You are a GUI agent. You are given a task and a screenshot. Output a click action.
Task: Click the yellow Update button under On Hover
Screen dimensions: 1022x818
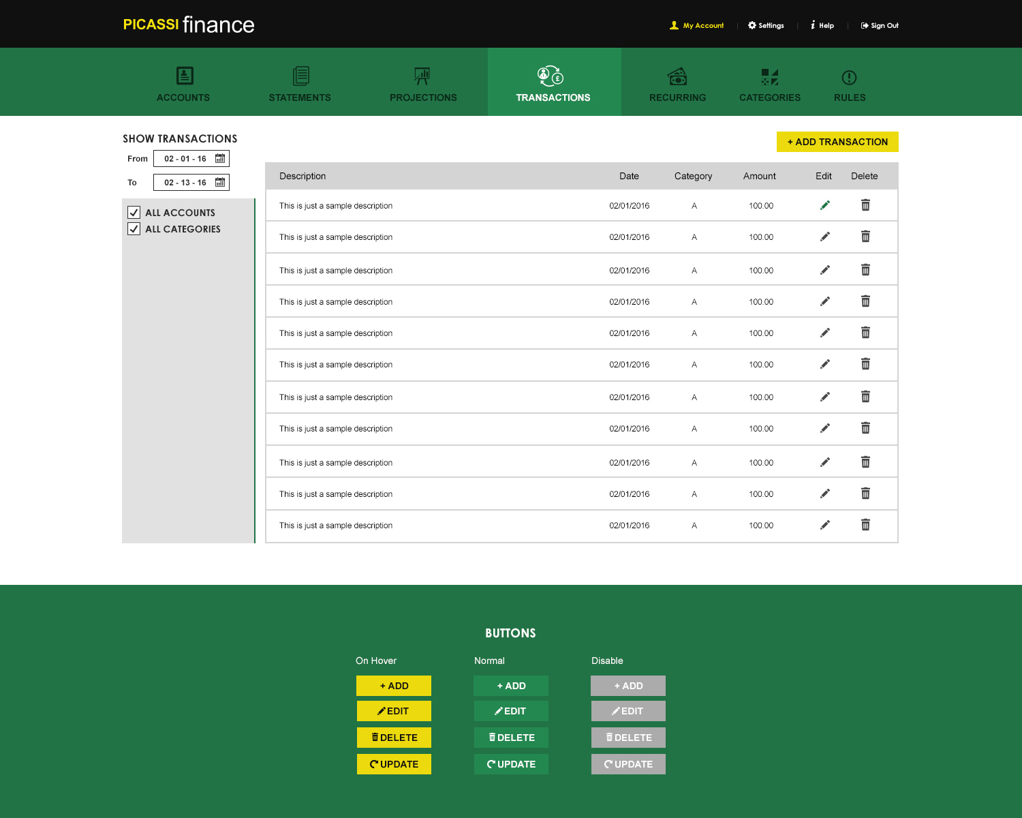pos(394,764)
